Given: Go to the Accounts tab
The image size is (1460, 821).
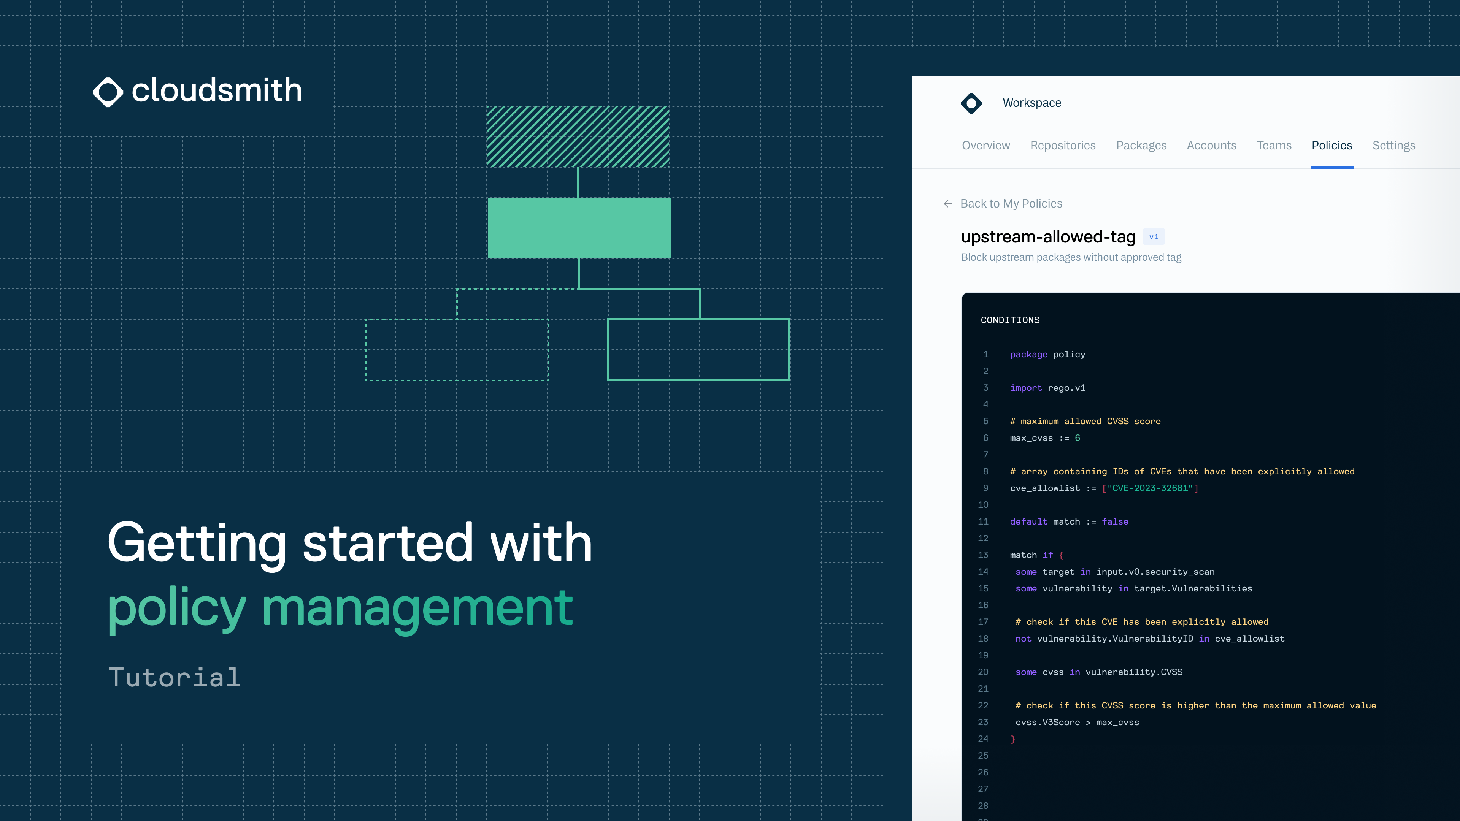Looking at the screenshot, I should point(1211,146).
